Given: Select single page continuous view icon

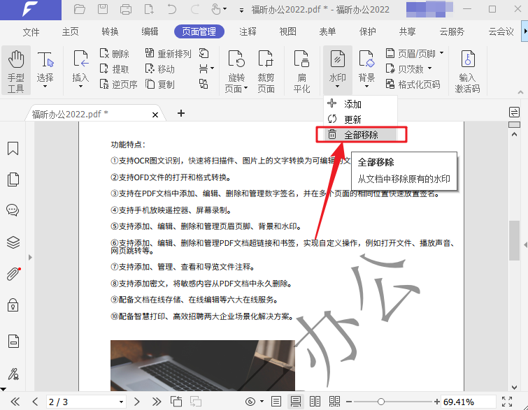Looking at the screenshot, I should point(296,401).
